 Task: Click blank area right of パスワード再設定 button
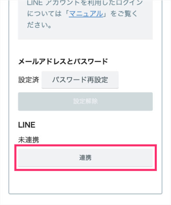[135, 80]
